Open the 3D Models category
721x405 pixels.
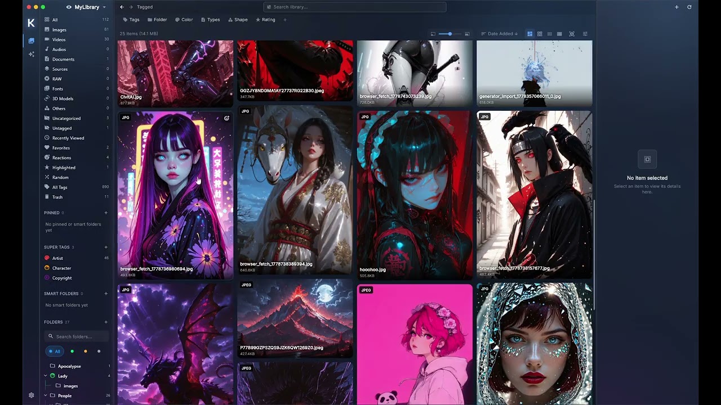point(77,98)
